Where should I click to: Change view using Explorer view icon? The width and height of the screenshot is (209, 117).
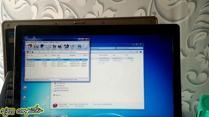[131, 52]
